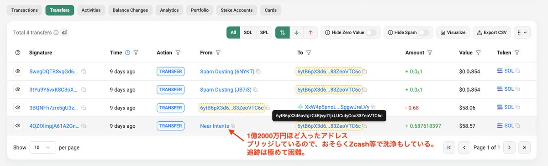Open the Portfolio tab
Image resolution: width=548 pixels, height=166 pixels.
point(200,10)
